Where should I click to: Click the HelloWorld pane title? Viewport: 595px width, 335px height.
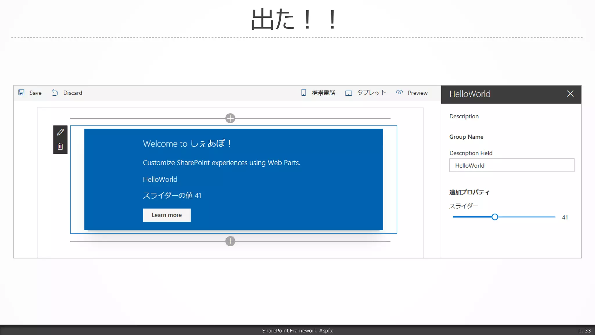(470, 94)
